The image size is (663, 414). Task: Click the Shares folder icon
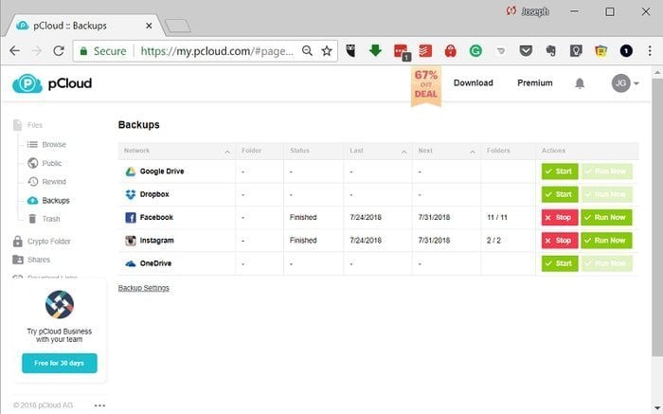click(18, 260)
